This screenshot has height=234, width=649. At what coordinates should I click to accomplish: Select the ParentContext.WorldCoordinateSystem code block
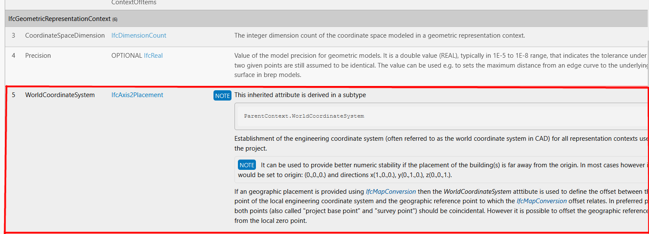click(x=441, y=116)
